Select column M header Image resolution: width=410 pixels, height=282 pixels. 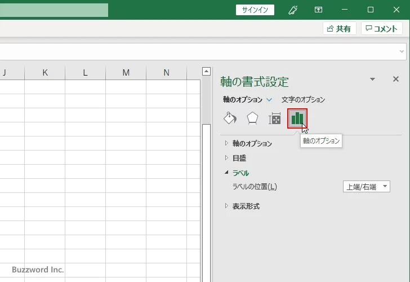tap(126, 73)
